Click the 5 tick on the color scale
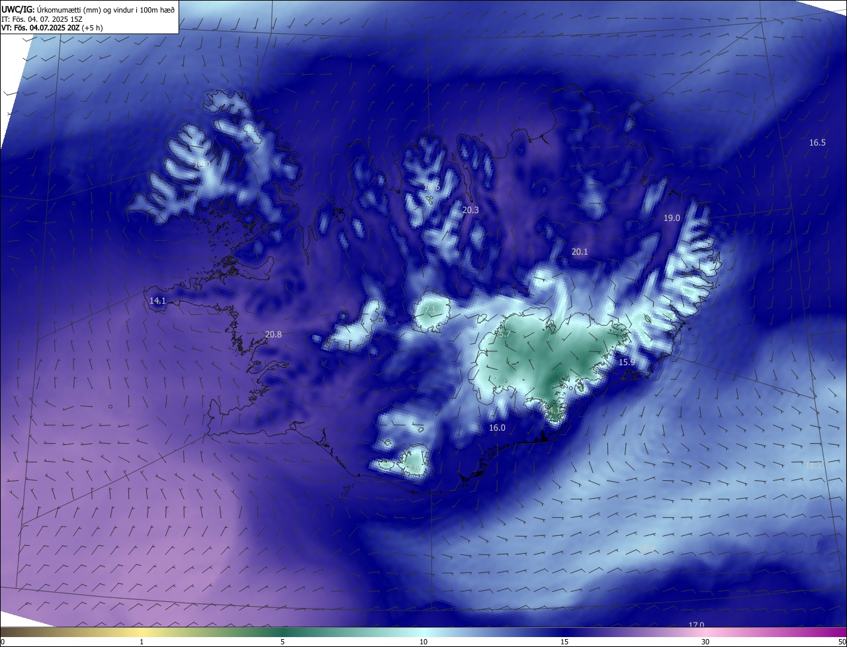 [283, 642]
